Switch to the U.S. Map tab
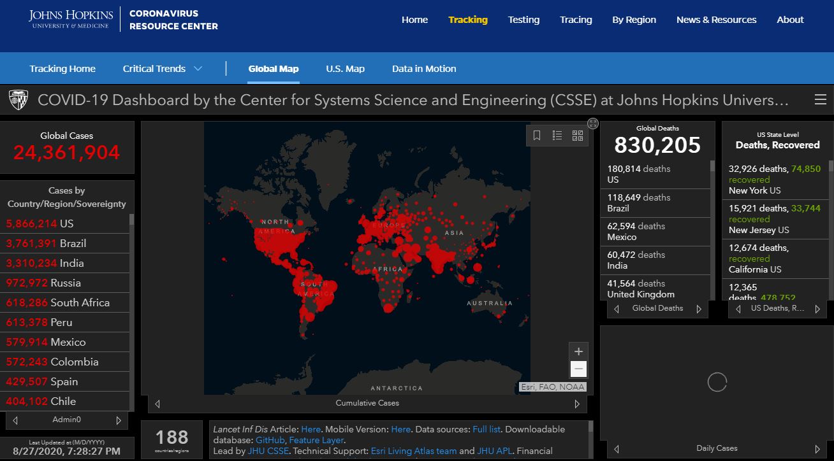The height and width of the screenshot is (461, 834). coord(345,69)
